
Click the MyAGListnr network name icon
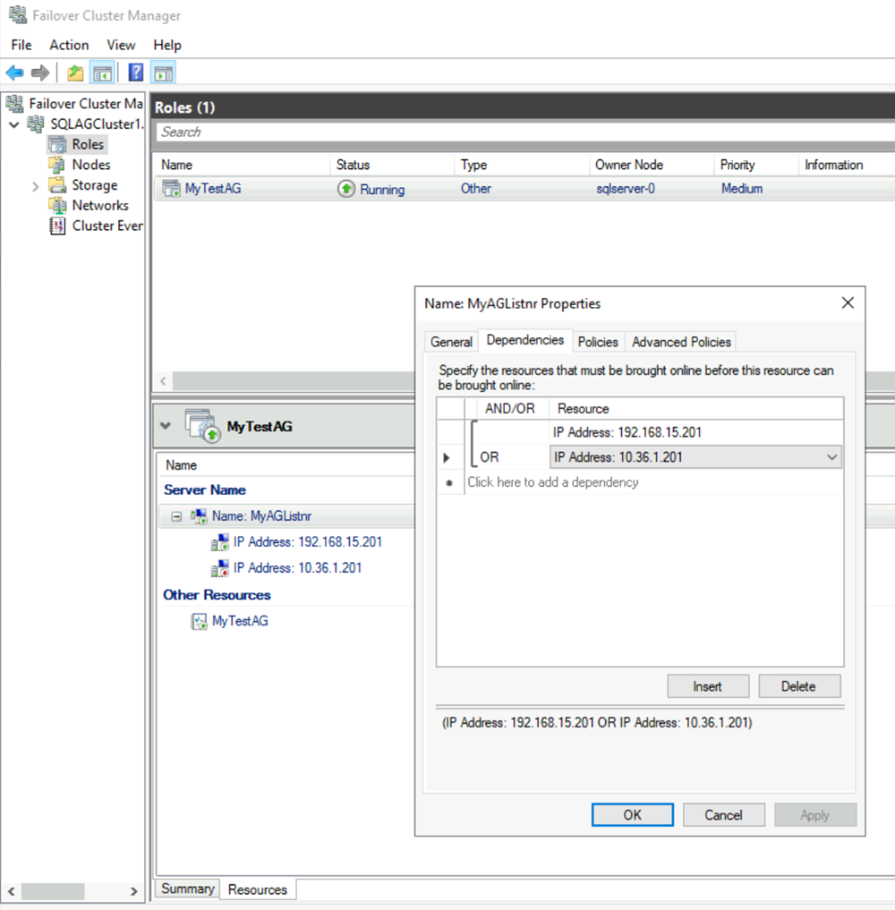pos(199,516)
